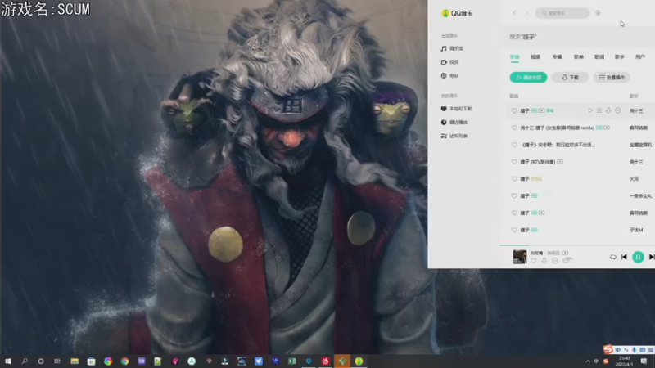Play the first 瞎子 song via play icon

pos(590,110)
